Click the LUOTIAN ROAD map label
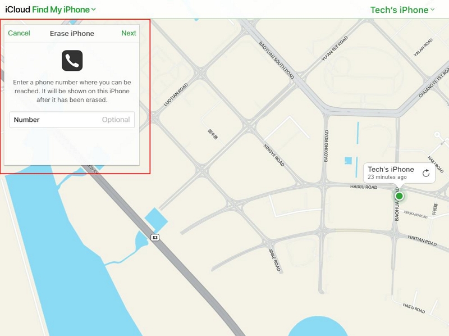449x336 pixels. point(176,94)
